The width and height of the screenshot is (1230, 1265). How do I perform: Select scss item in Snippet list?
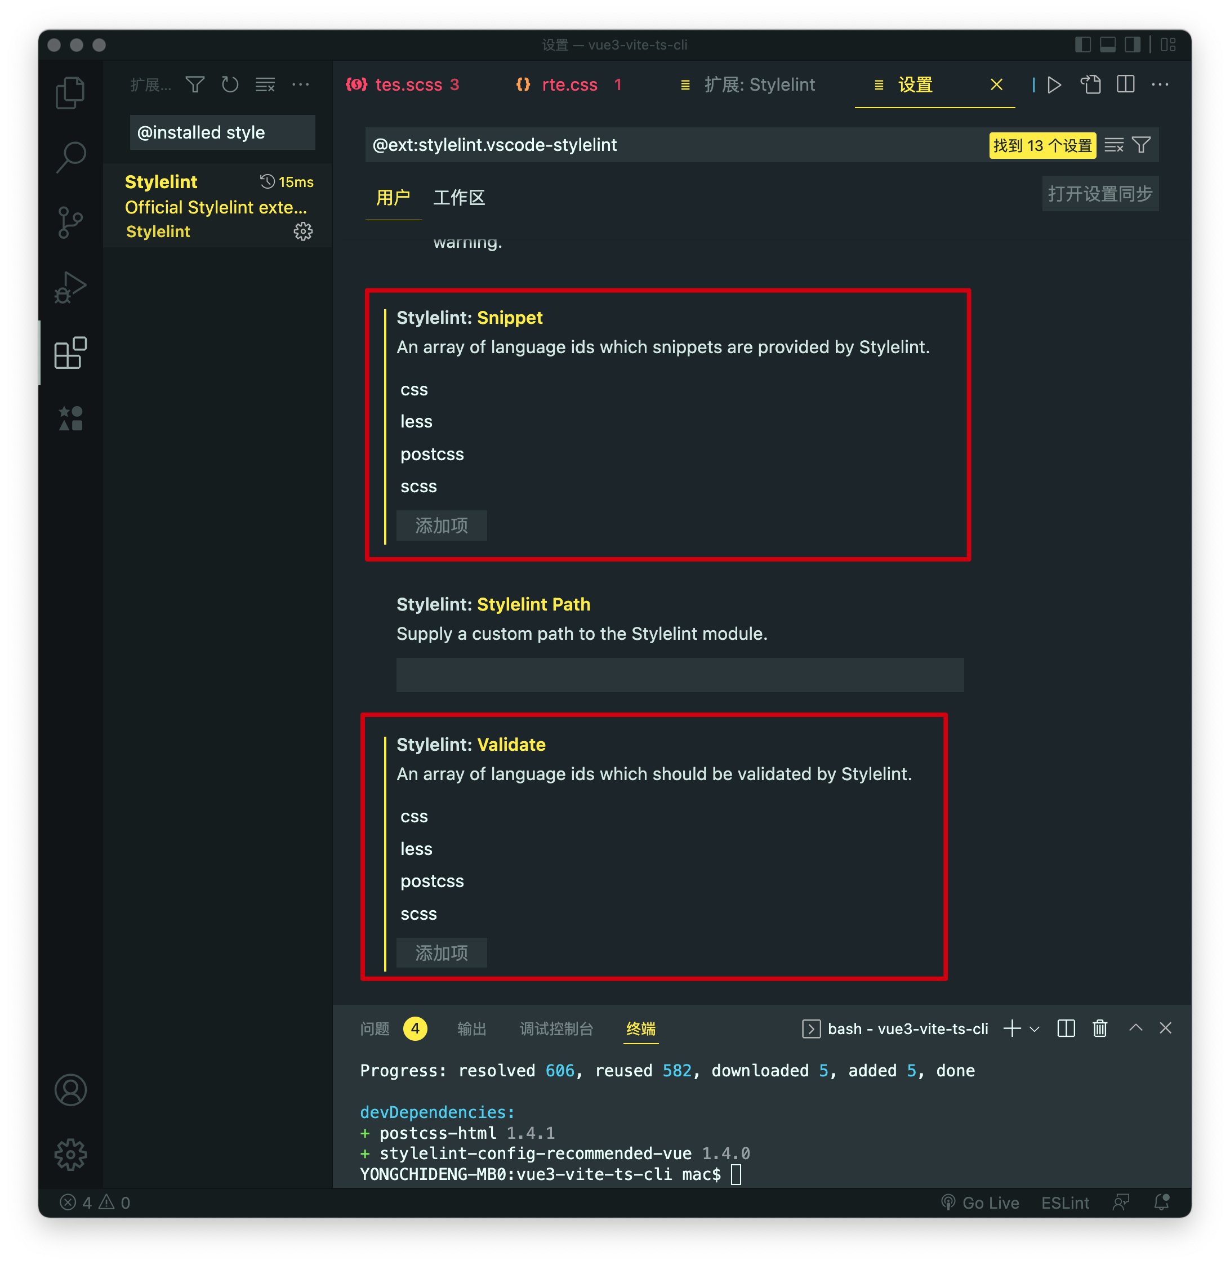418,487
